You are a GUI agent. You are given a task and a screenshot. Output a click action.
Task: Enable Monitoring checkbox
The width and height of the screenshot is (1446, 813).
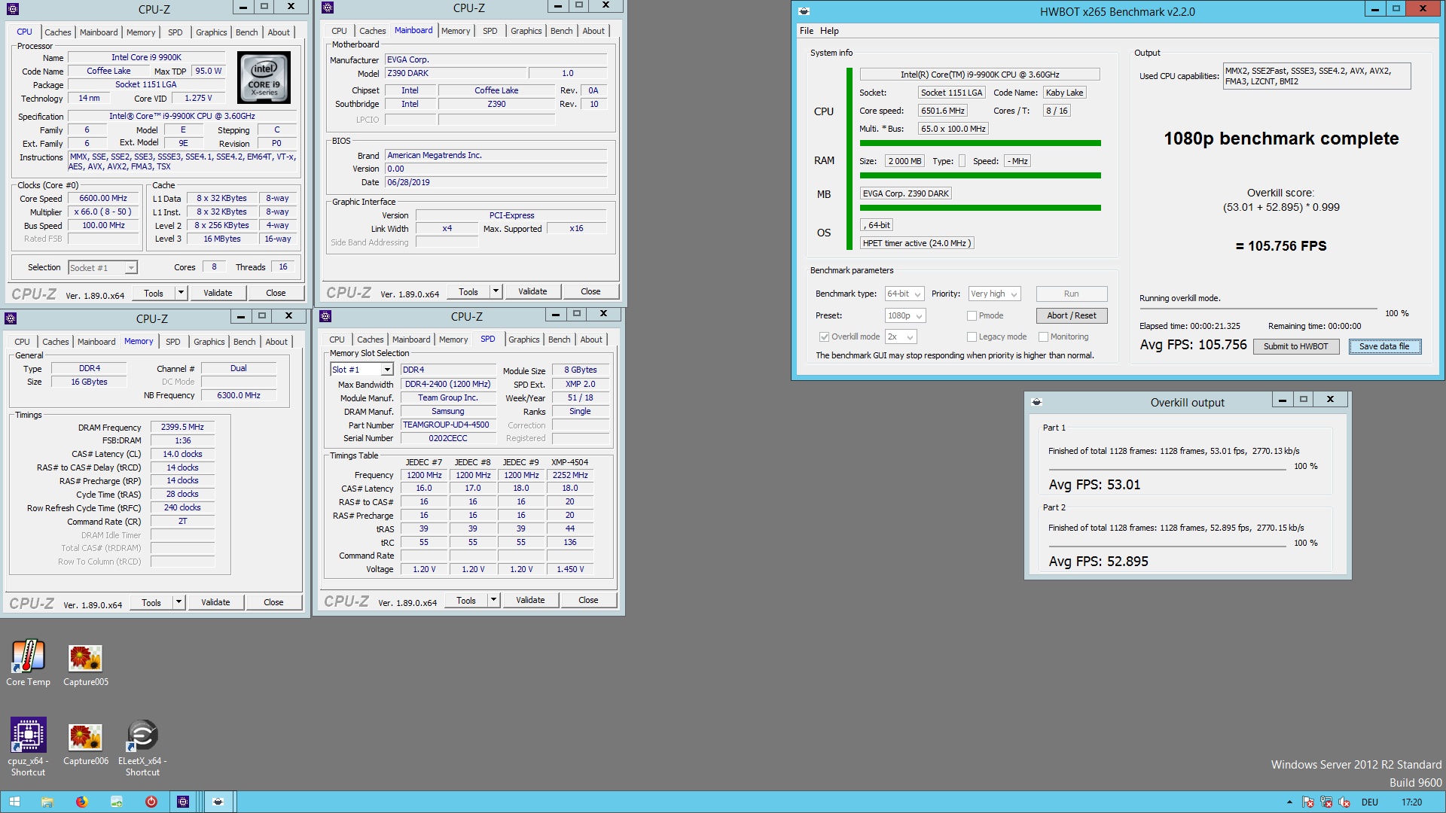(1043, 336)
